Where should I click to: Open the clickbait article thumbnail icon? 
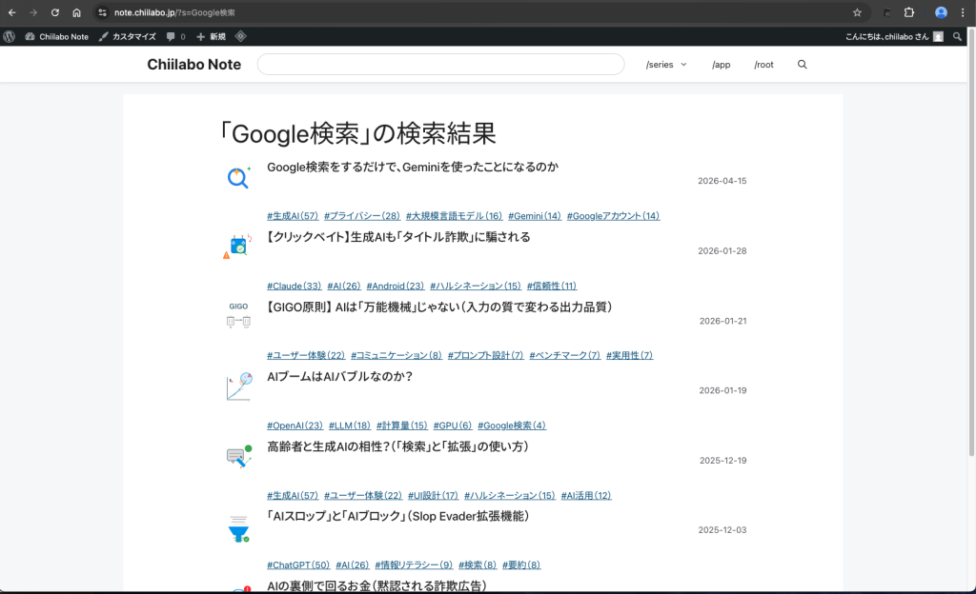pyautogui.click(x=238, y=247)
